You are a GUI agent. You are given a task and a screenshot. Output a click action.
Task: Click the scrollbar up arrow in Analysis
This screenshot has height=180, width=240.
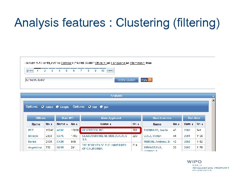(213, 100)
